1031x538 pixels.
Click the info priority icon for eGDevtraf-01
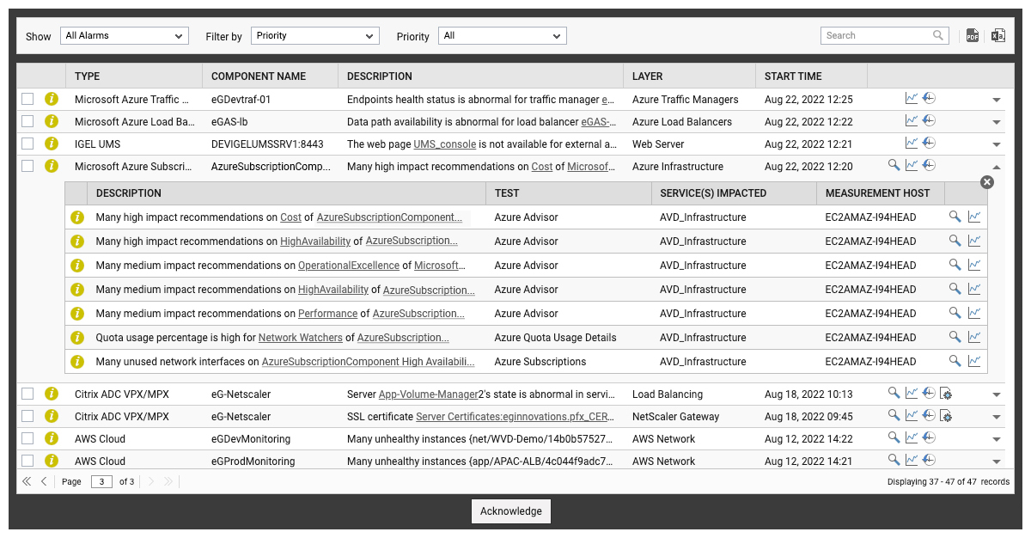[x=52, y=99]
